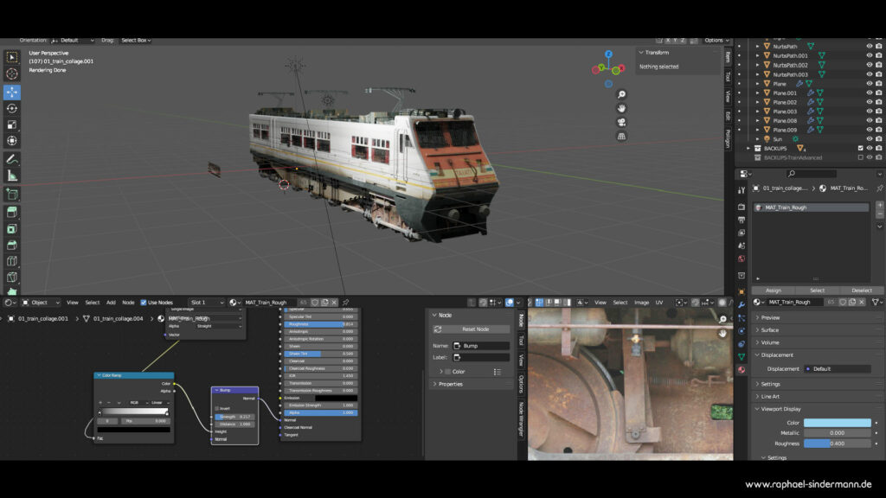Select the Cursor tool in the viewport toolbar

(x=12, y=74)
